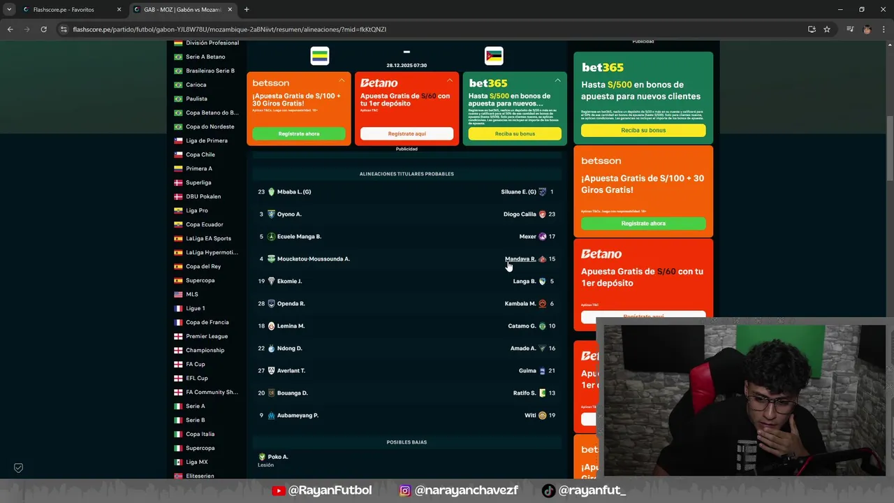
Task: Click Mbaba L. goalkeeper club crest icon
Action: pos(272,191)
